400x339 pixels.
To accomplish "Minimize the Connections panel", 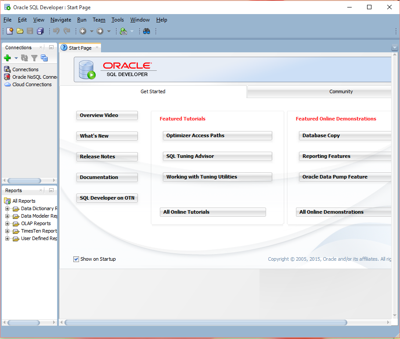I will [x=51, y=47].
